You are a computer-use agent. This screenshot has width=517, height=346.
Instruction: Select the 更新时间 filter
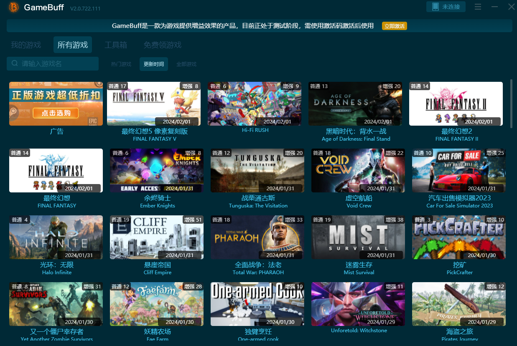point(154,64)
